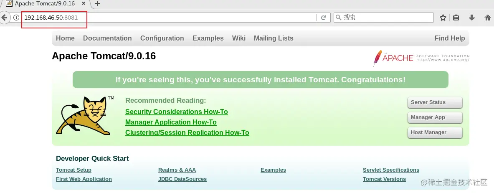494x193 pixels.
Task: Open Security Considerations How-To link
Action: point(176,112)
